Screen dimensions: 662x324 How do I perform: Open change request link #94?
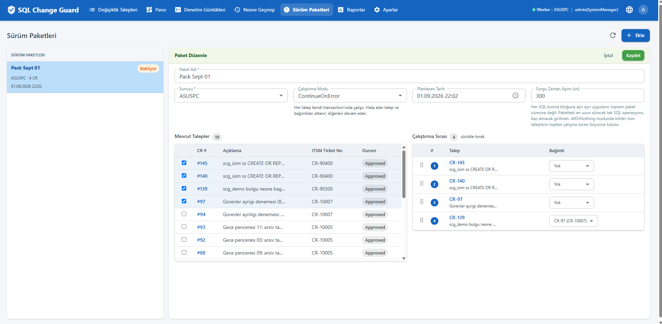click(x=201, y=214)
